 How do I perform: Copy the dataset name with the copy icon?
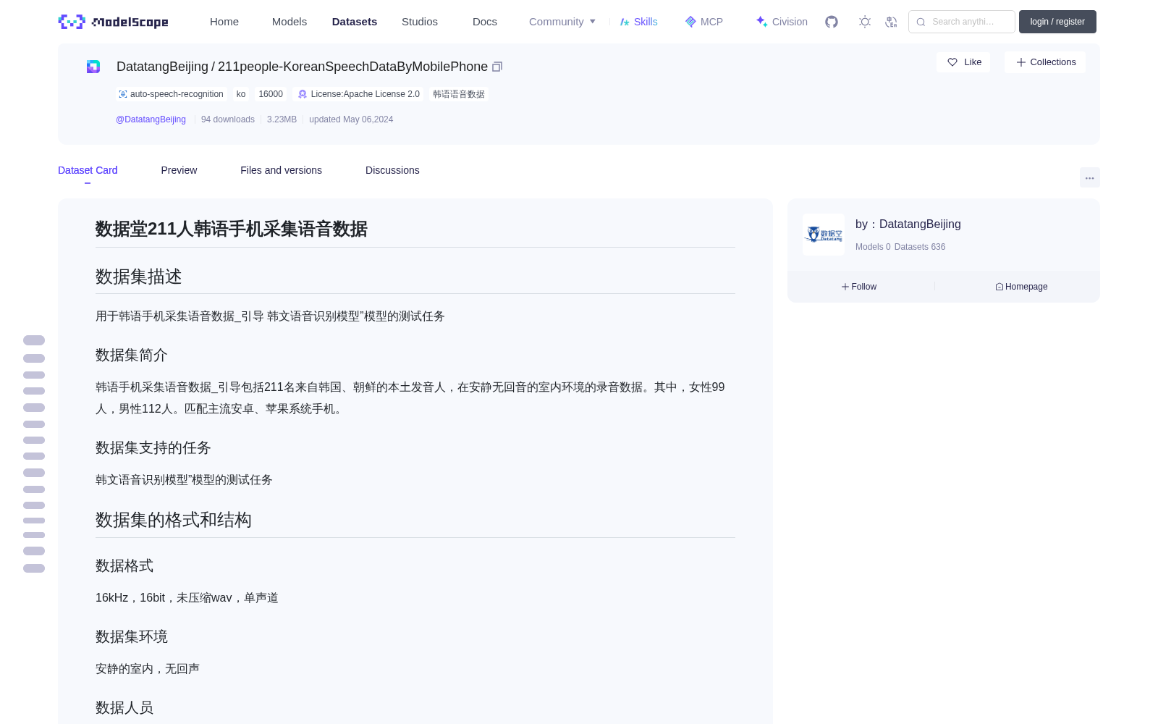tap(497, 67)
